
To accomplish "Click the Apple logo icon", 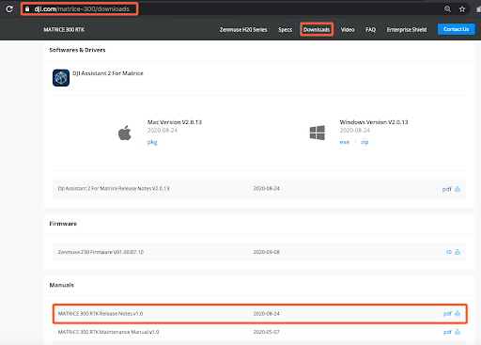I will click(x=125, y=133).
